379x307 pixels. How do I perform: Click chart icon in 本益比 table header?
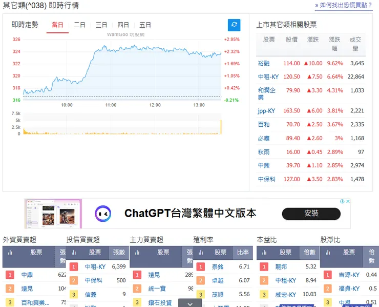[x=264, y=253]
